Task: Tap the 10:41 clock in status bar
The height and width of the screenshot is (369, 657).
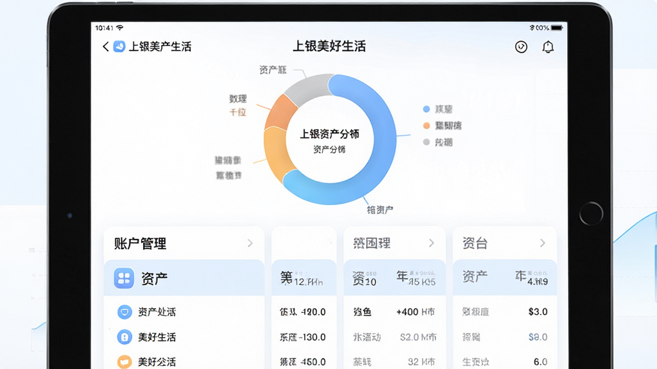Action: tap(104, 28)
